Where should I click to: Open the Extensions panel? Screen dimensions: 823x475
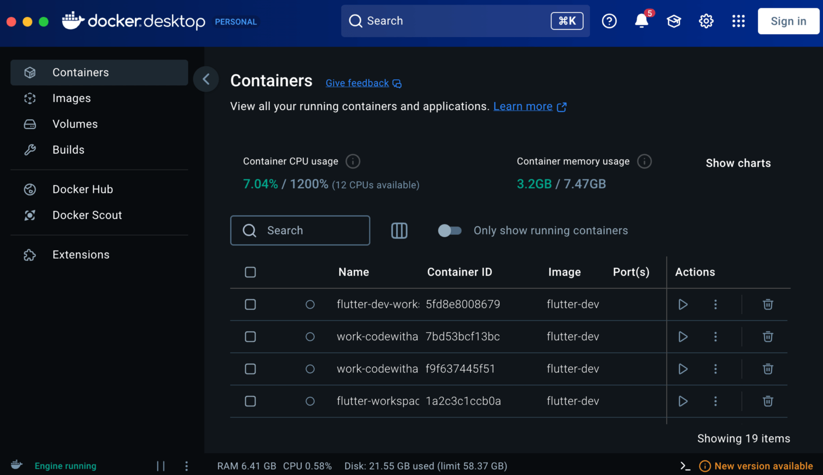pos(81,254)
